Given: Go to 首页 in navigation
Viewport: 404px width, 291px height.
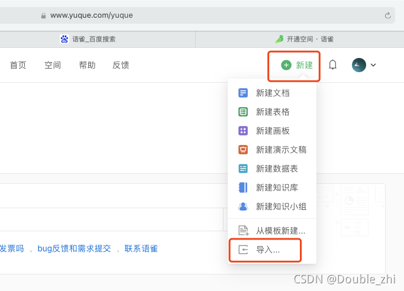Looking at the screenshot, I should click(18, 65).
